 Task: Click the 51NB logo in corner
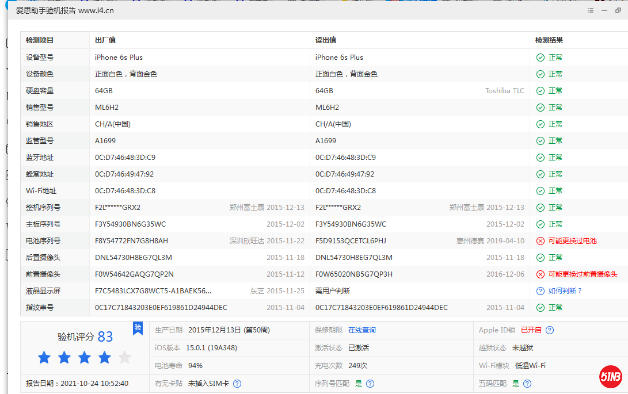pos(610,376)
